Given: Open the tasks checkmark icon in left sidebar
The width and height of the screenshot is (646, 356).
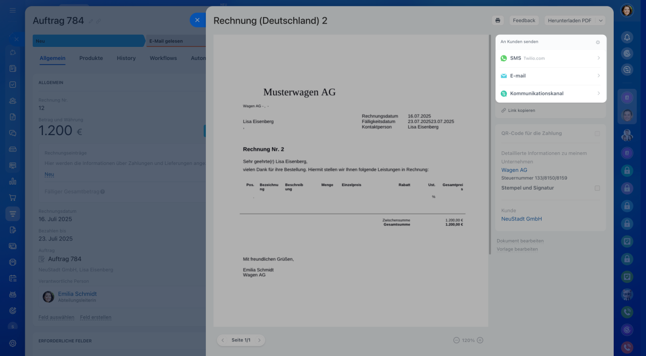Looking at the screenshot, I should (x=13, y=85).
